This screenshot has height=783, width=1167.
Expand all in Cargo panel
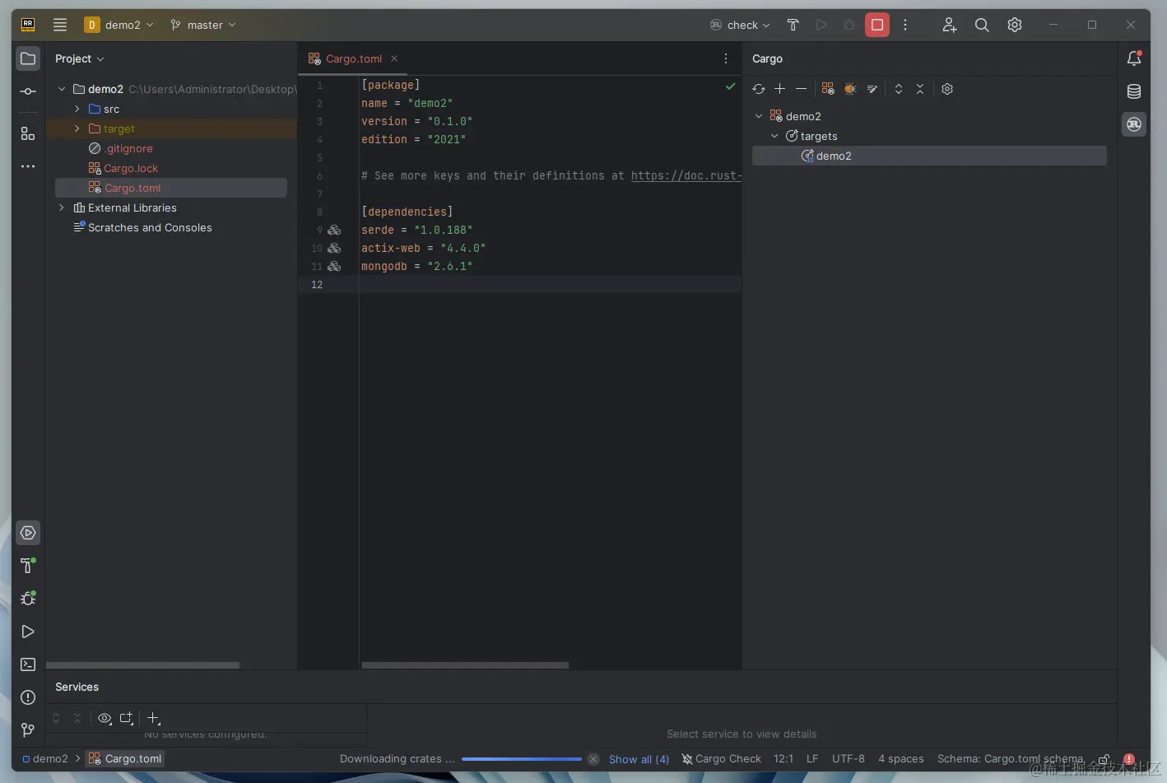[899, 89]
